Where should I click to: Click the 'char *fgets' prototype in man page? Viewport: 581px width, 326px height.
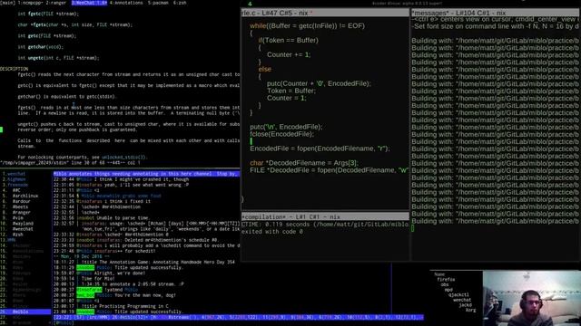coord(74,24)
